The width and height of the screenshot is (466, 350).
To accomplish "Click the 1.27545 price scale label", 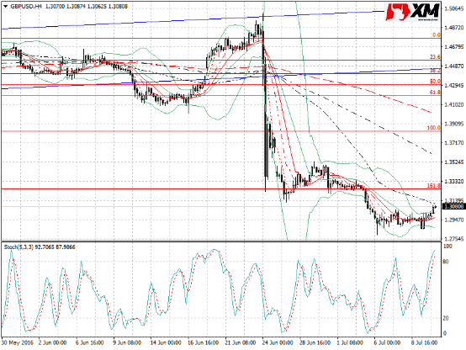I will pos(454,239).
